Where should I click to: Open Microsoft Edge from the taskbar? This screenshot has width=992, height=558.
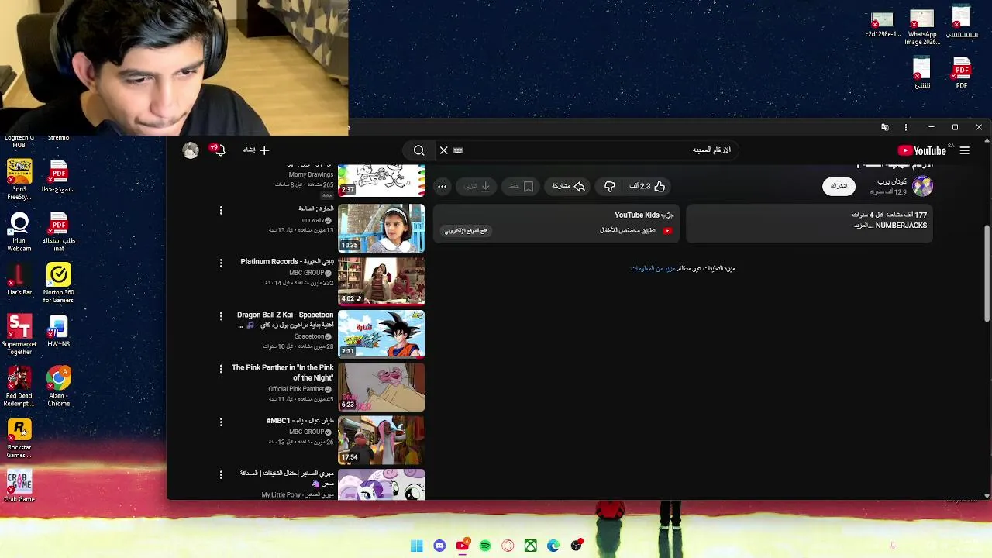553,546
